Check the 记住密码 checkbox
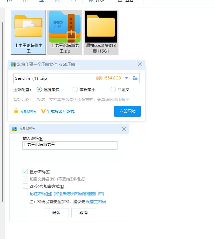Screen dimensions: 215x239 tap(25, 193)
